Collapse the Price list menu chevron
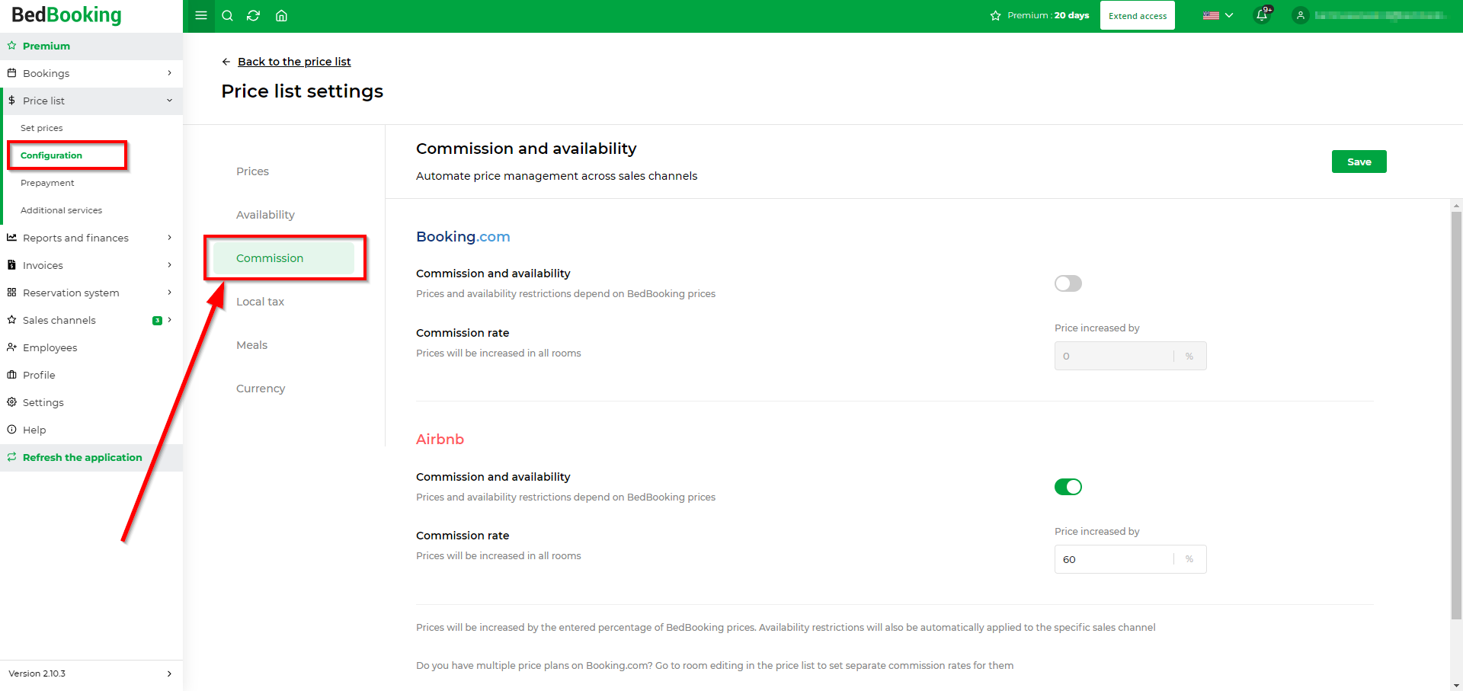The width and height of the screenshot is (1463, 691). tap(169, 101)
